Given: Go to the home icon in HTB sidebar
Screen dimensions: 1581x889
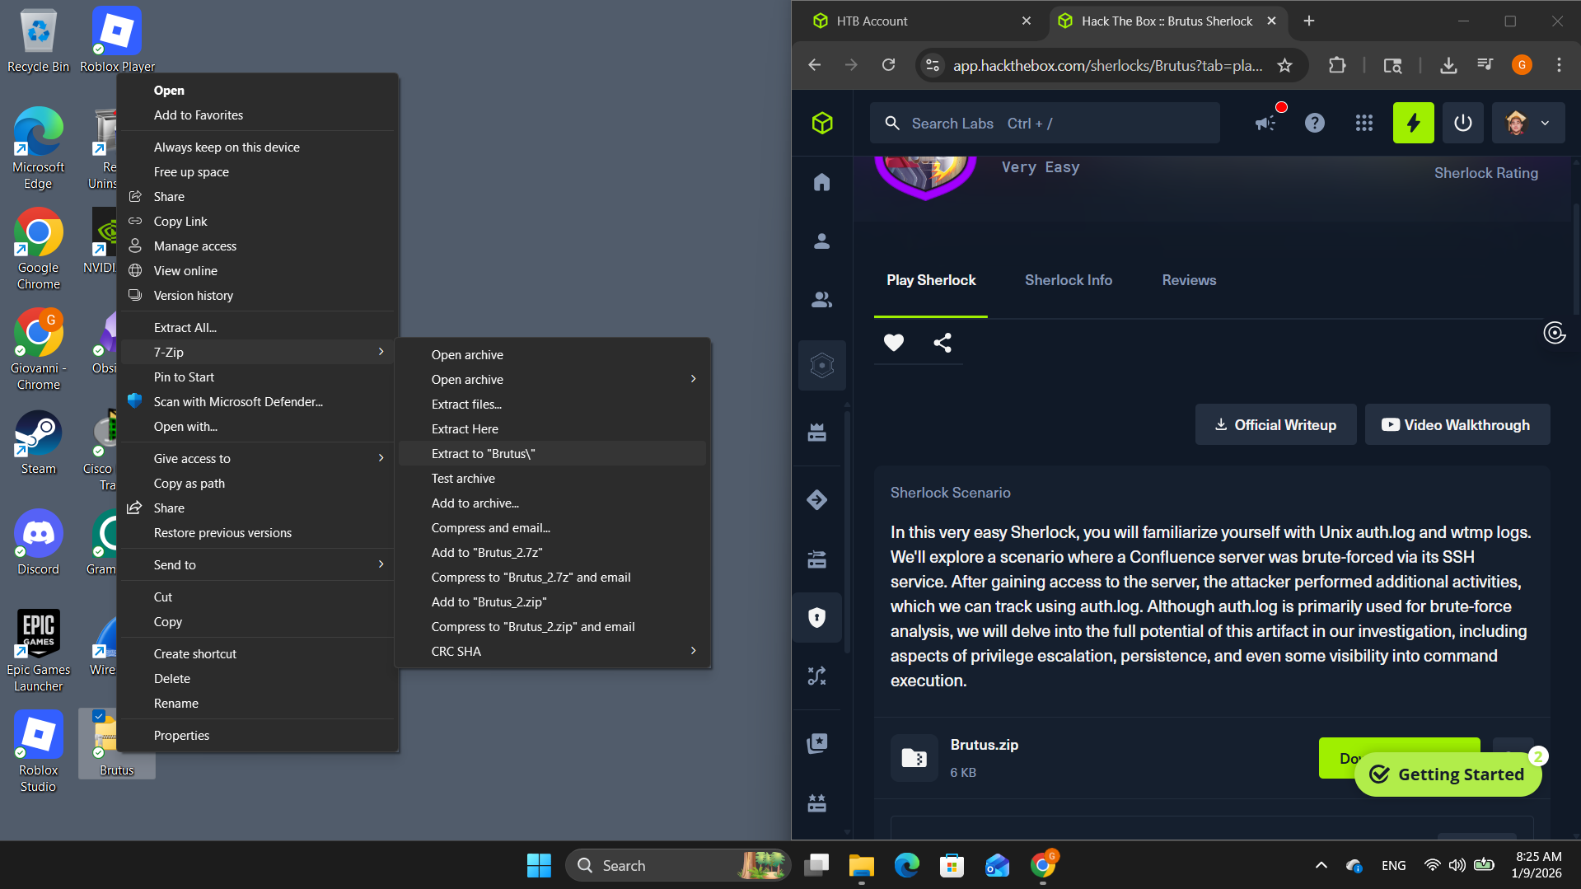Looking at the screenshot, I should [x=822, y=182].
